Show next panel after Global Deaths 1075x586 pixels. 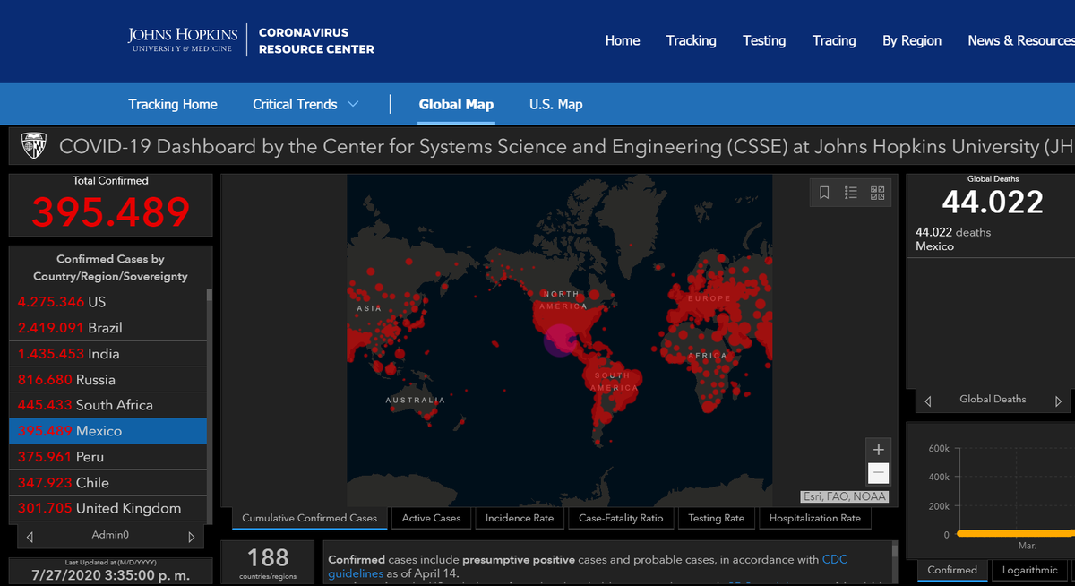[1058, 401]
